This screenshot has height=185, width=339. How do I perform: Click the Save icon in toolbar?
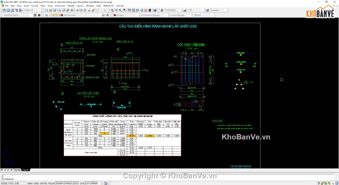[x=55, y=10]
